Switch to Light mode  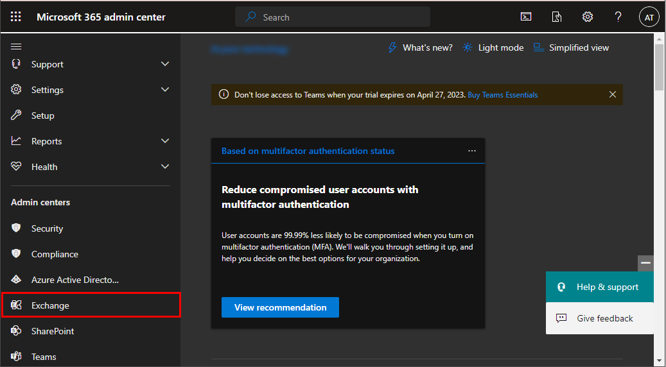click(x=493, y=47)
